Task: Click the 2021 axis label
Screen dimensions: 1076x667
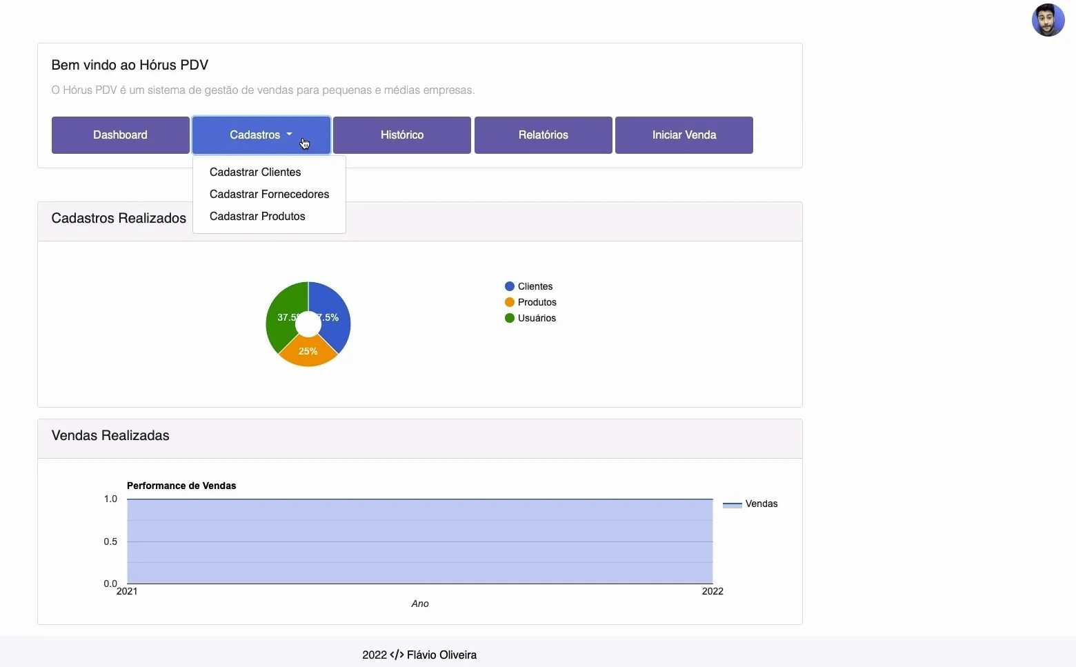Action: (x=127, y=591)
